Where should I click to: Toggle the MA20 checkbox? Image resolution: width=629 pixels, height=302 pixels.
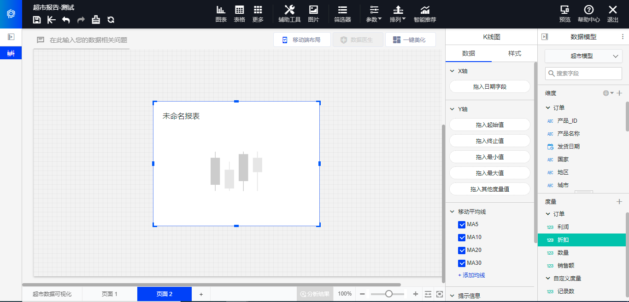pos(462,251)
